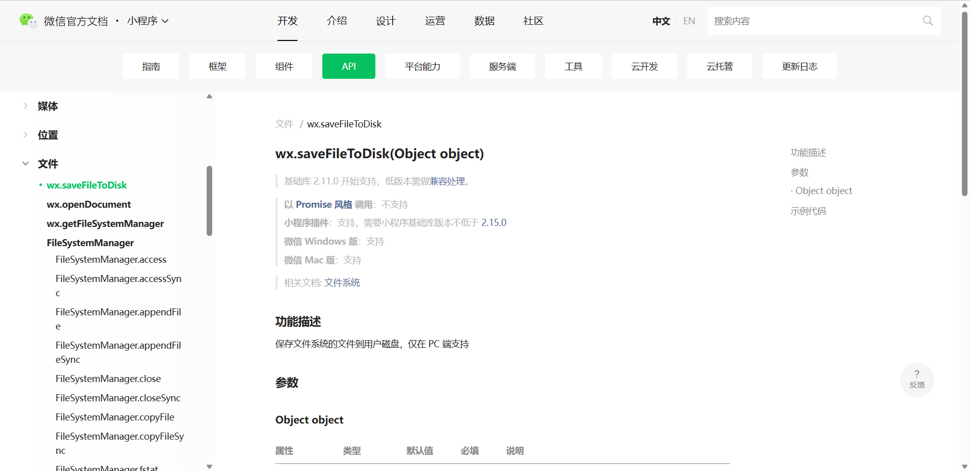The image size is (970, 471).
Task: Open the 反馈 feedback question-mark button
Action: coord(917,380)
